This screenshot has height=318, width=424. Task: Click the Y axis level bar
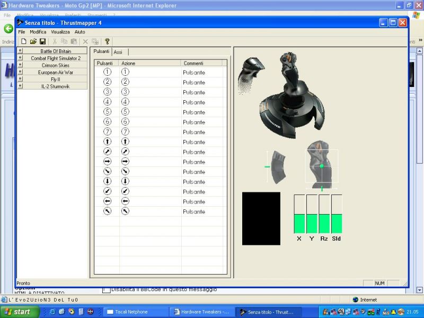(x=312, y=214)
